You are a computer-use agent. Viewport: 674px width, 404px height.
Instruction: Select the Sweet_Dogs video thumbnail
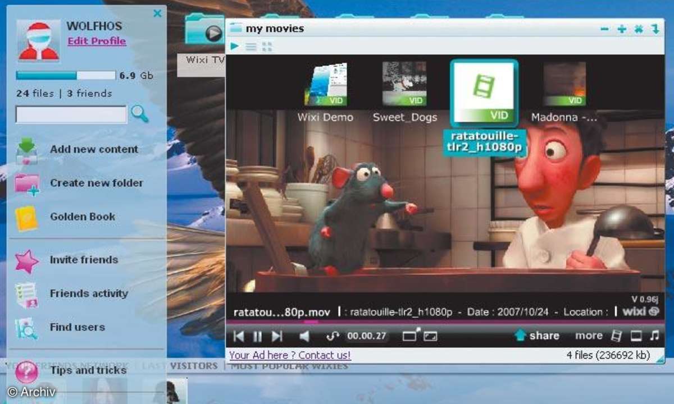404,84
